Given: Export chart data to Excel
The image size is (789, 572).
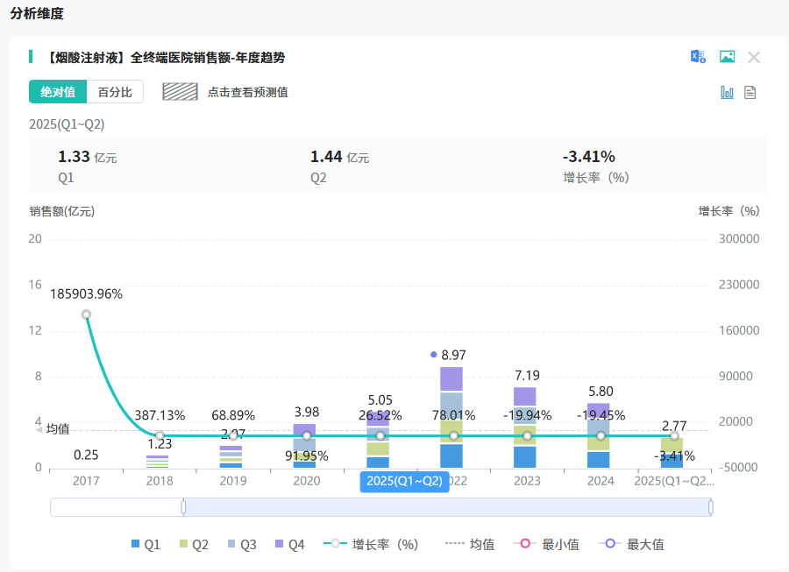Looking at the screenshot, I should (x=698, y=57).
